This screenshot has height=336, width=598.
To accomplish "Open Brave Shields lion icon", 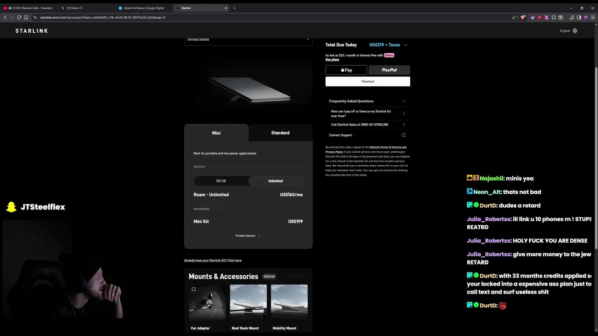I will [523, 17].
